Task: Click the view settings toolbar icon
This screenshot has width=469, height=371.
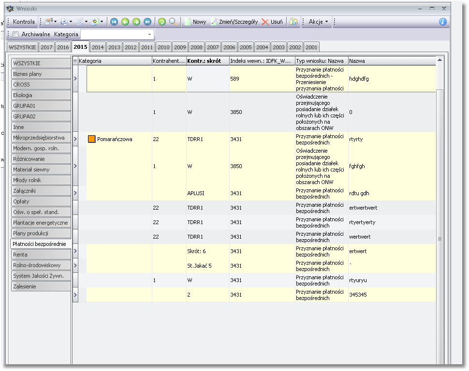Action: point(49,22)
